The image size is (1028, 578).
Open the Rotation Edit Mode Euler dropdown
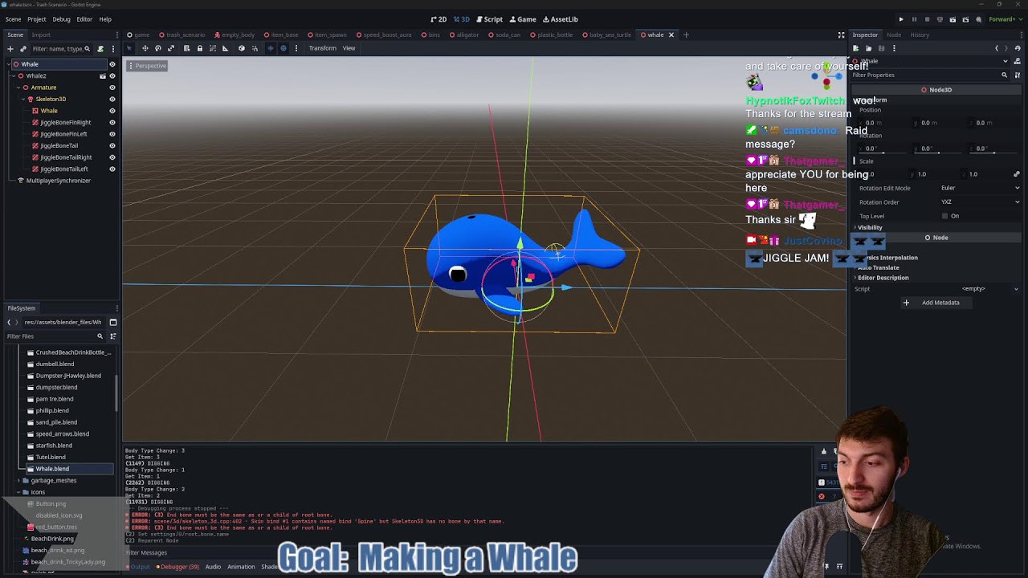coord(980,188)
